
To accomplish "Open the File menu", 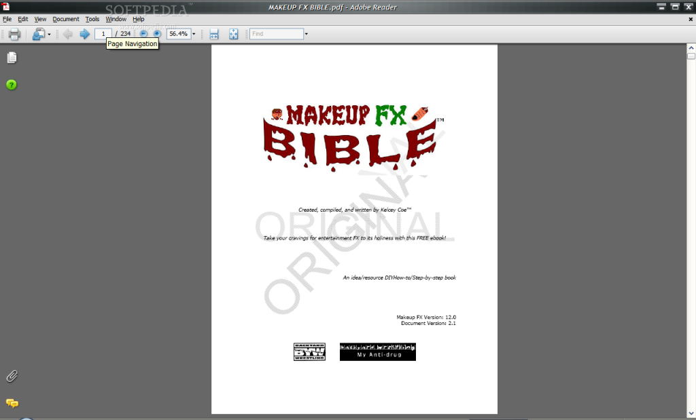I will 7,19.
